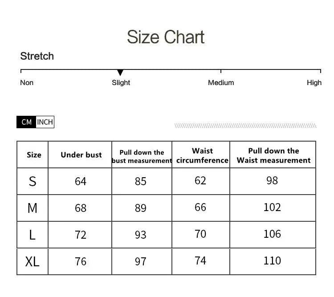Select the Medium stretch label
Screen dimensions: 334x297
[221, 83]
